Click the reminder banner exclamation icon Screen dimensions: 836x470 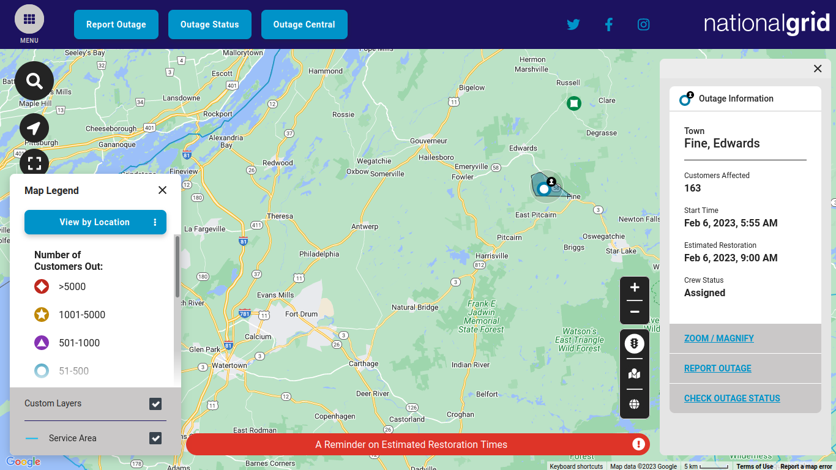pyautogui.click(x=638, y=444)
